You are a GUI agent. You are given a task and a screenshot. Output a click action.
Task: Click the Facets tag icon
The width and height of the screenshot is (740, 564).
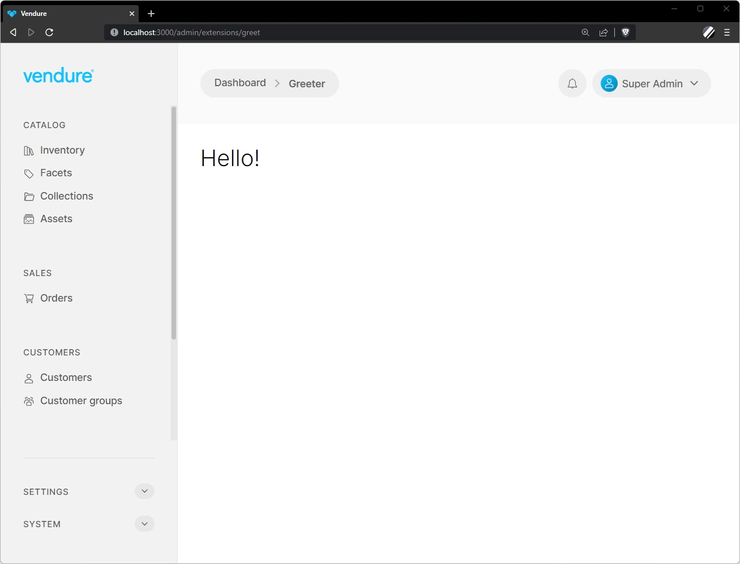(x=29, y=173)
